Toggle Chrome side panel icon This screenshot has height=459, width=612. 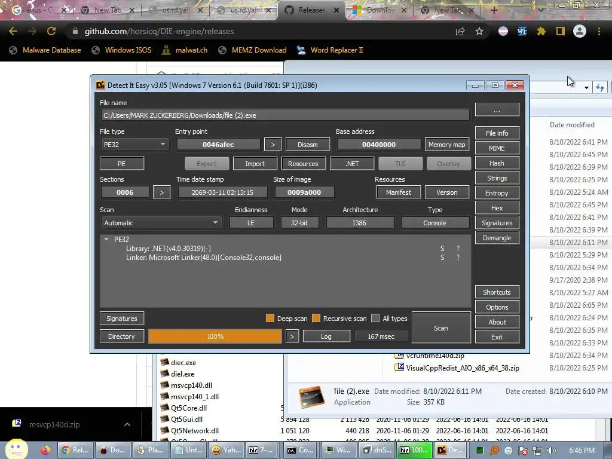point(561,31)
